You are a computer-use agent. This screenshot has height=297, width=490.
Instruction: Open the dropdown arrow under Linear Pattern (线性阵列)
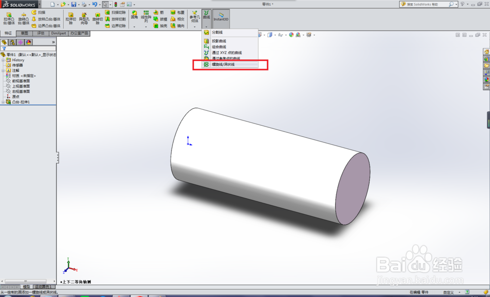[146, 27]
